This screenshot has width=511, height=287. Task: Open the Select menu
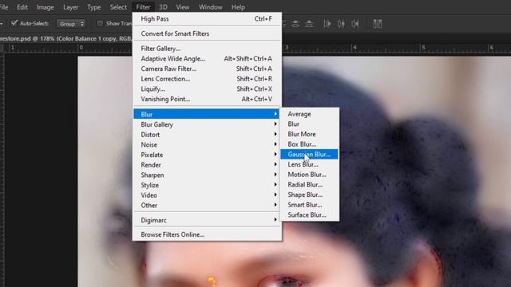[x=118, y=7]
